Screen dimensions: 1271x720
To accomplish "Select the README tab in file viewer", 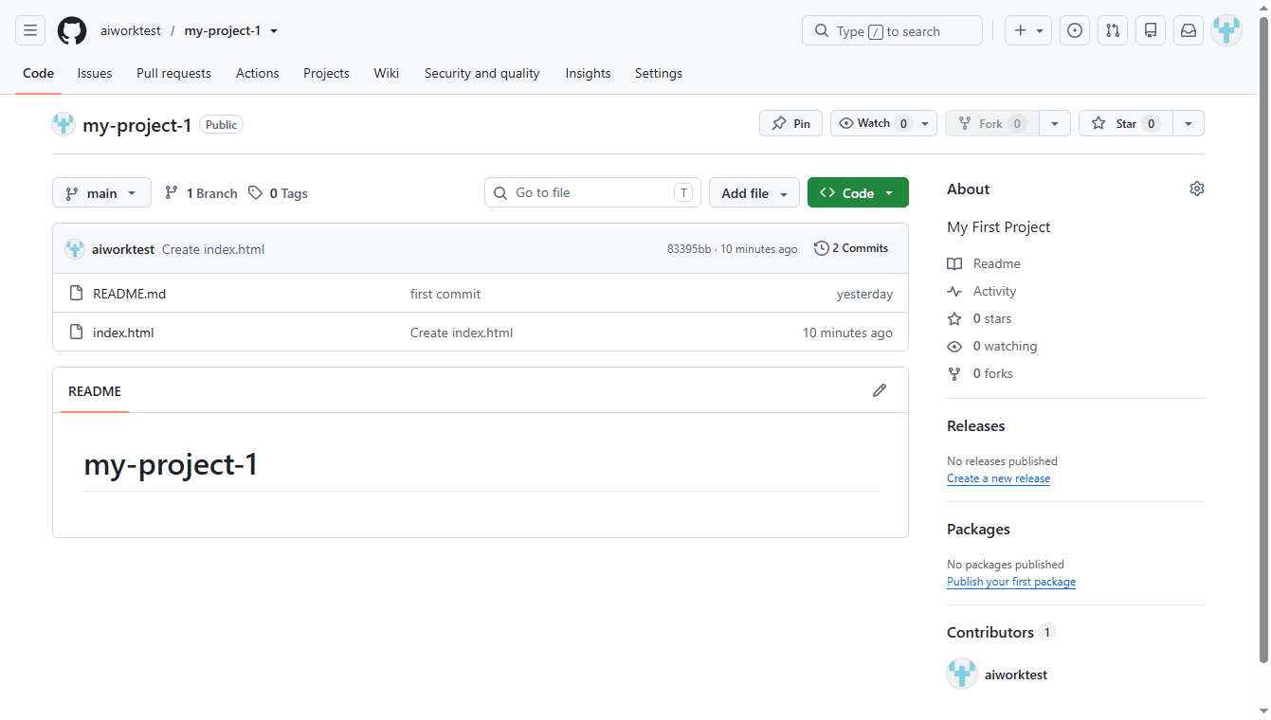I will point(95,390).
